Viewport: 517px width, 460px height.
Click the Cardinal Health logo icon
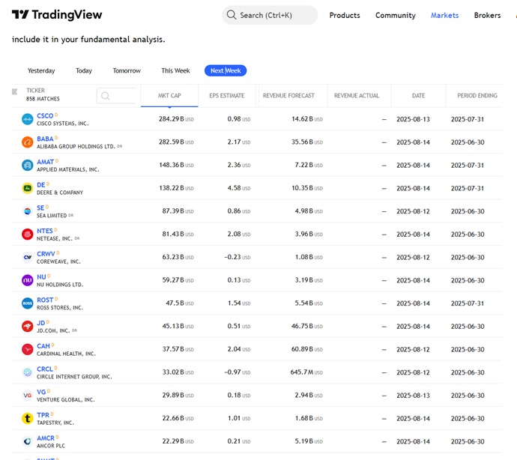[28, 349]
